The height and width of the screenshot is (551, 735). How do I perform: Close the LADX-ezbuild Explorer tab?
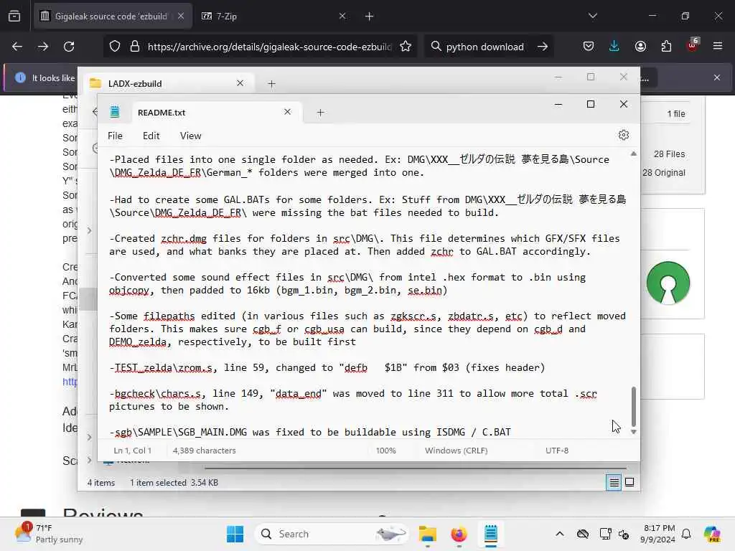click(240, 83)
